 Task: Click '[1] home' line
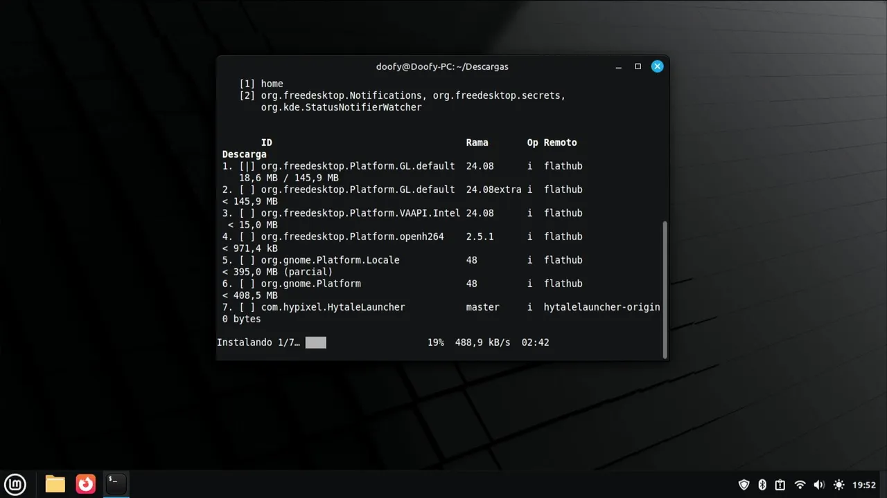pos(261,84)
